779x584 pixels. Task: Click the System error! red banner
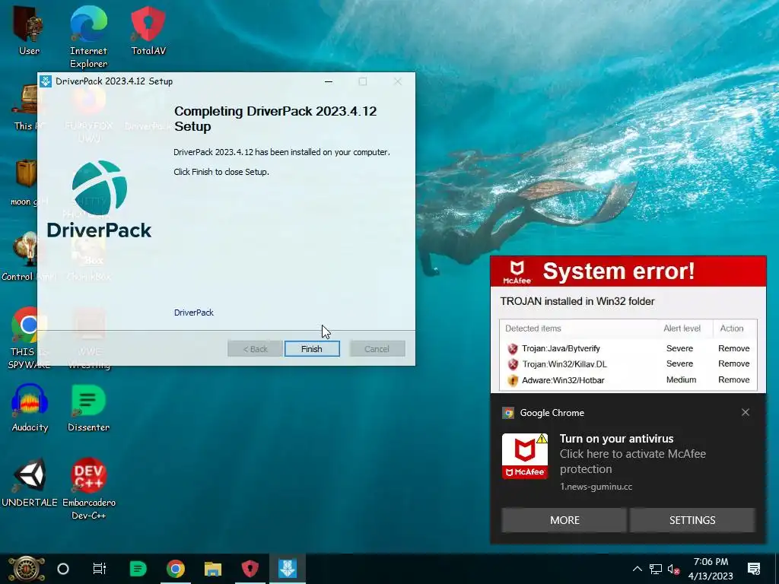(x=628, y=271)
